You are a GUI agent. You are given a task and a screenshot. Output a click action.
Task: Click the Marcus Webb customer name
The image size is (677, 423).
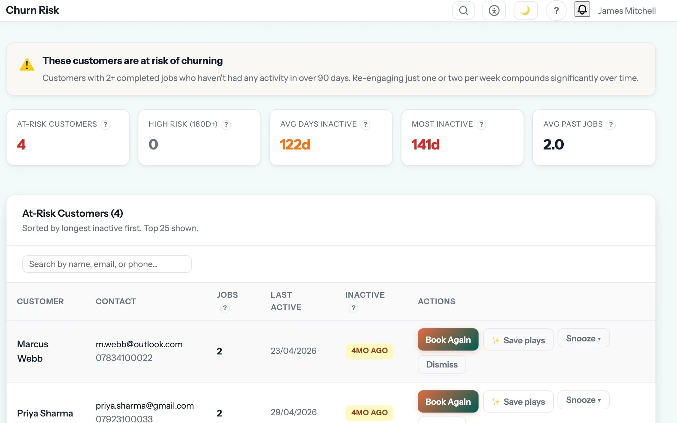(x=33, y=351)
